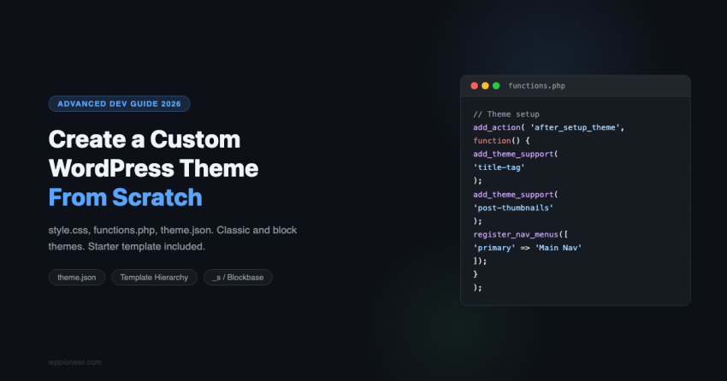Select the _s / Blockbase tag

click(238, 278)
